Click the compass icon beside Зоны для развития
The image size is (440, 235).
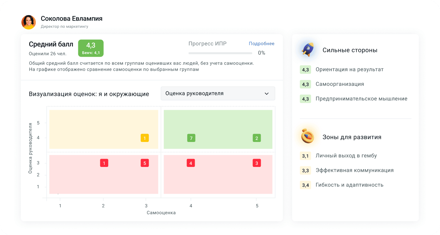[308, 137]
